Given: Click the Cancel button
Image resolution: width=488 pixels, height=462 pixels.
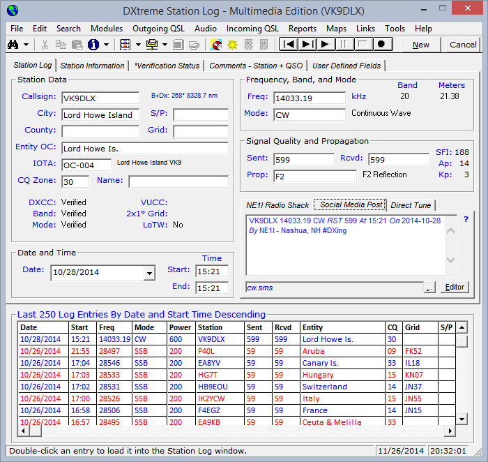Looking at the screenshot, I should coord(463,45).
